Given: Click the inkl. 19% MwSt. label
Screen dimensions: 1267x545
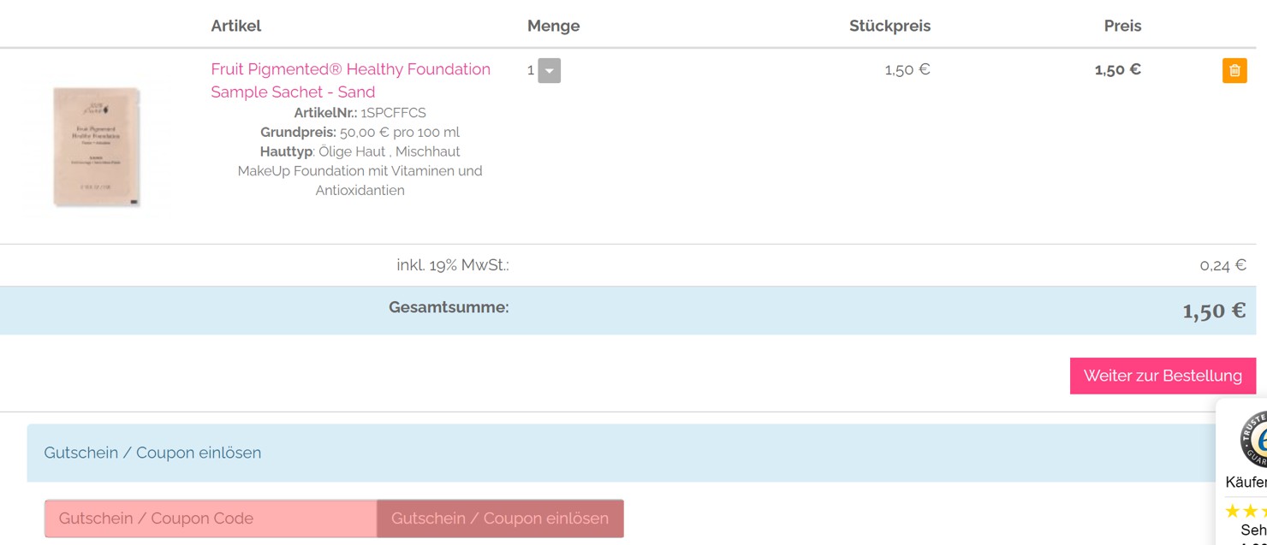Looking at the screenshot, I should (x=453, y=265).
